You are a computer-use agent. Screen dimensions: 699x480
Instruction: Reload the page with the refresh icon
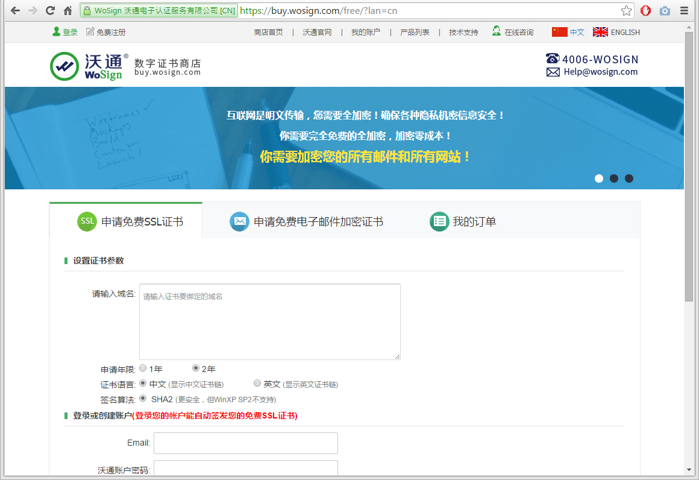click(x=51, y=11)
